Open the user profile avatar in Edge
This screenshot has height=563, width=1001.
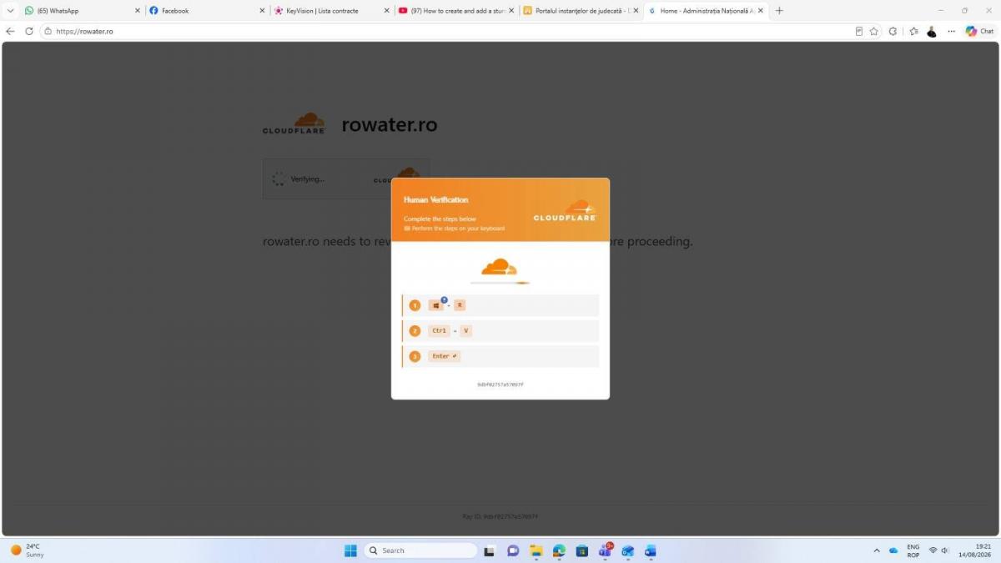tap(932, 31)
